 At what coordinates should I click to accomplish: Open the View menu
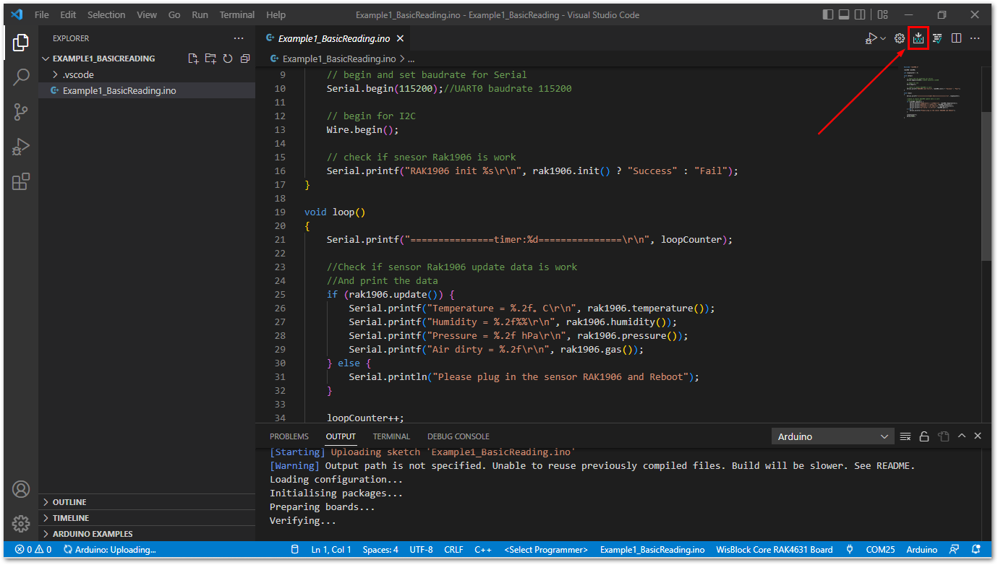point(147,14)
